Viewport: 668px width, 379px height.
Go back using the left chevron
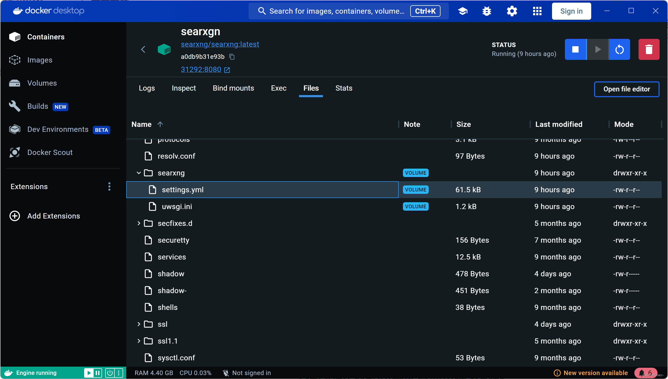(143, 49)
